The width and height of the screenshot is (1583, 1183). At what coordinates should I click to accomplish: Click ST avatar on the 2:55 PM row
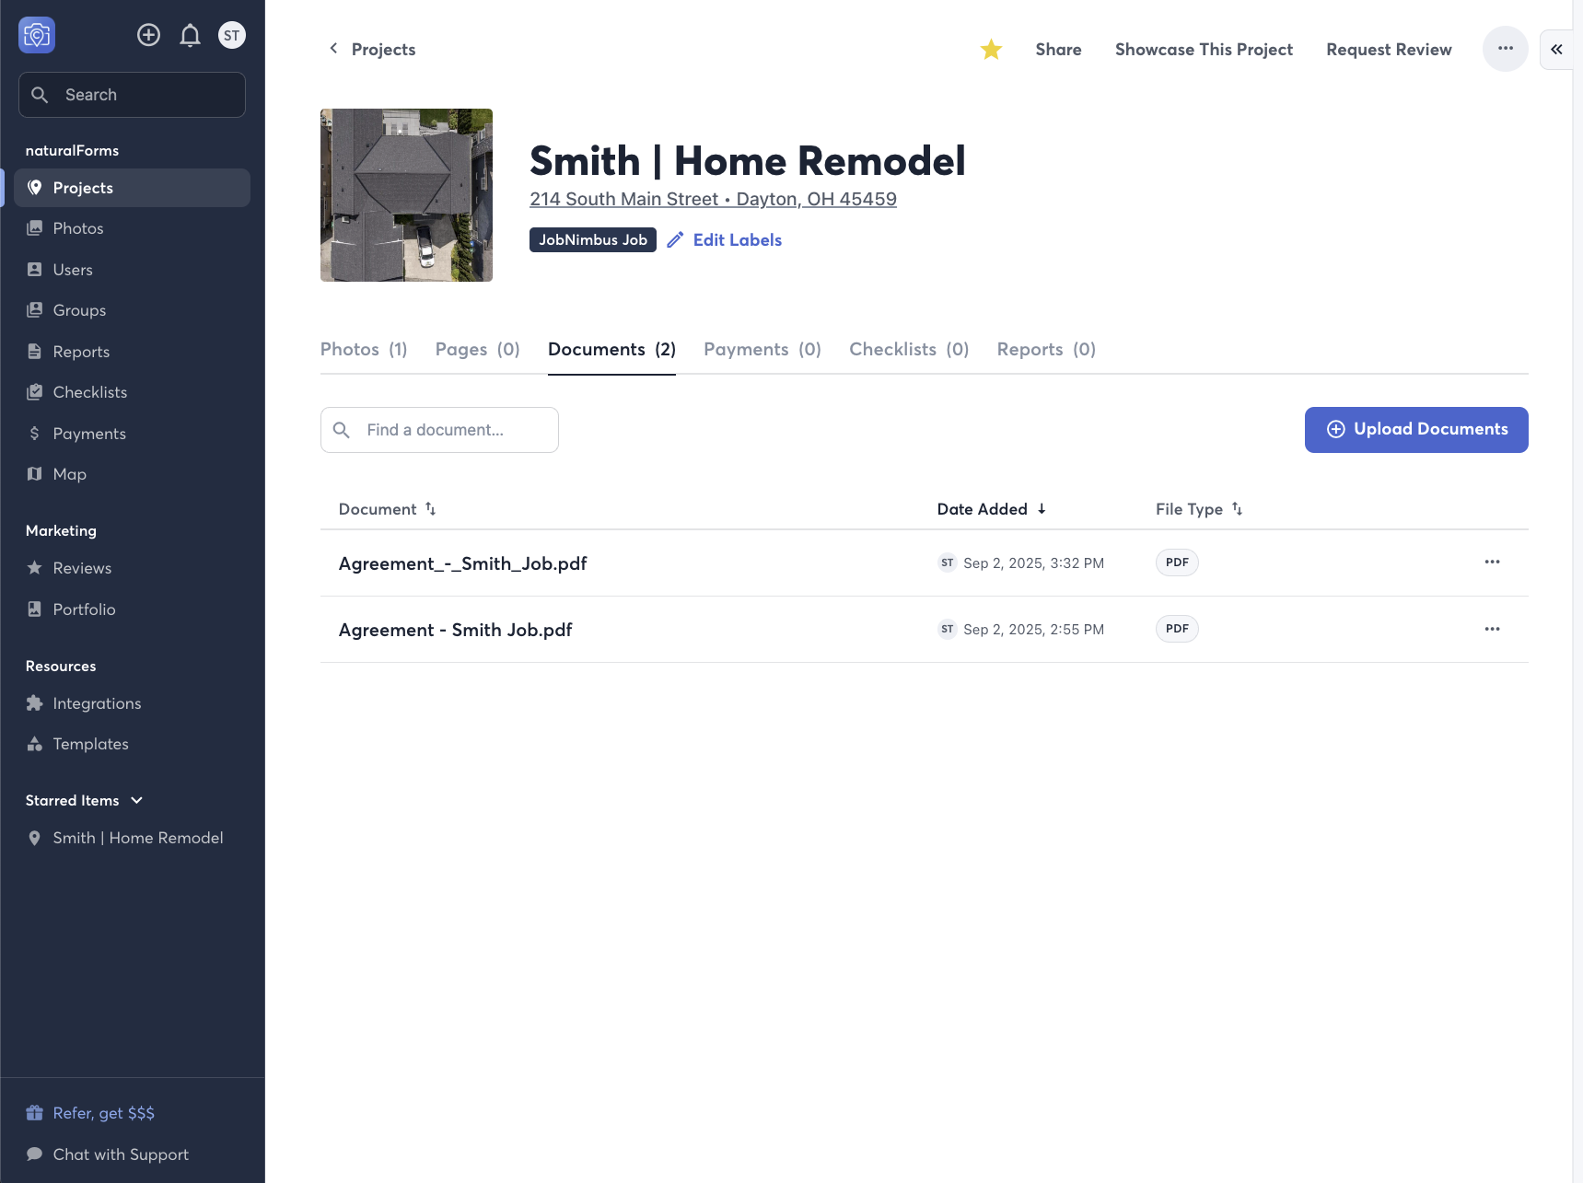tap(948, 629)
